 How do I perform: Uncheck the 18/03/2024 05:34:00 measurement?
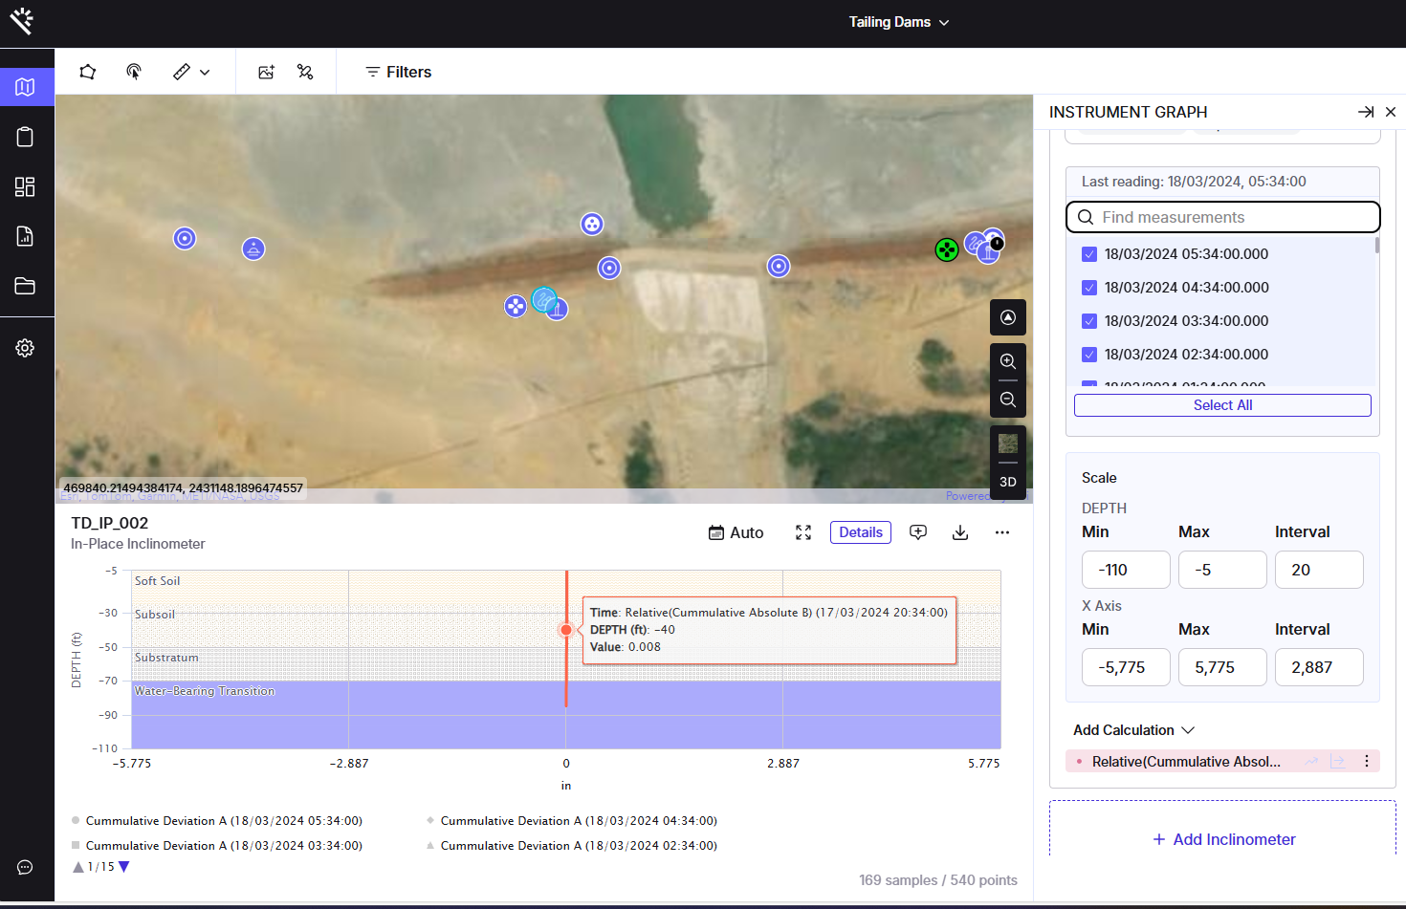[1088, 254]
